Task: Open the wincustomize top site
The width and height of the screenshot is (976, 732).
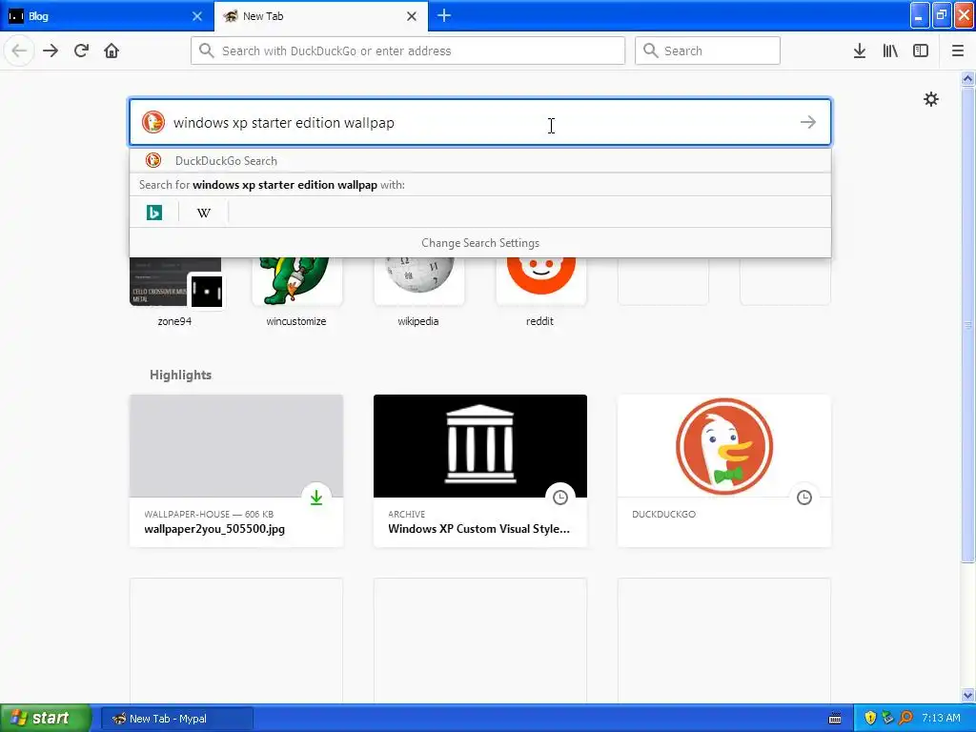Action: 296,293
